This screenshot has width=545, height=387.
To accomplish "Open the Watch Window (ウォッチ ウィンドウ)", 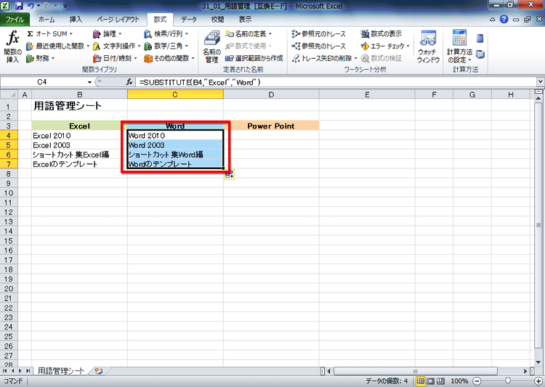I will [428, 46].
